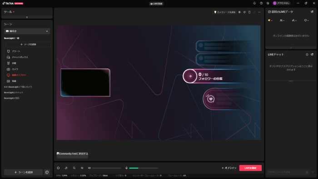Viewport: 318px width, 179px height.
Task: Click シーンを追加 button
Action: coord(23,172)
